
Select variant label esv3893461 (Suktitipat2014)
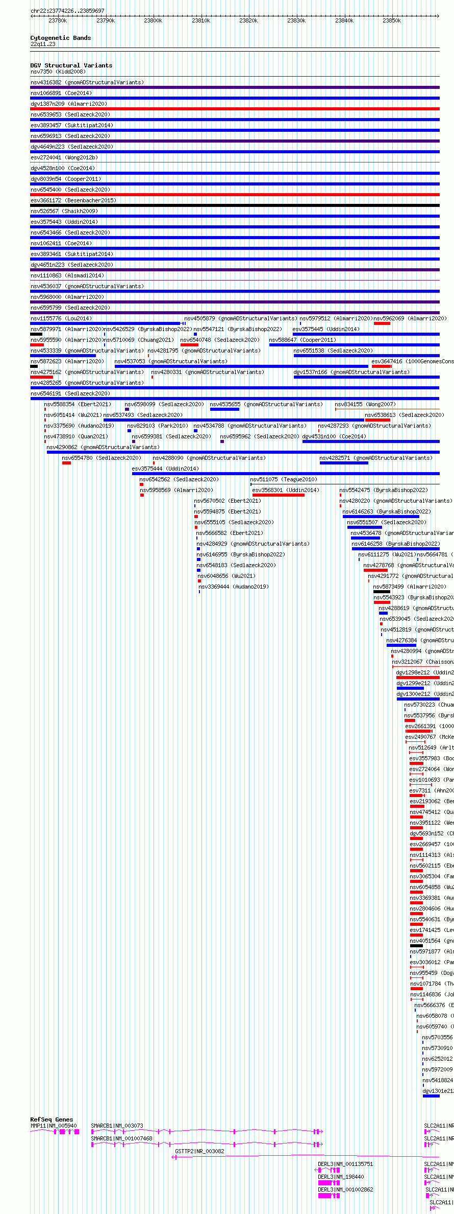[x=72, y=254]
